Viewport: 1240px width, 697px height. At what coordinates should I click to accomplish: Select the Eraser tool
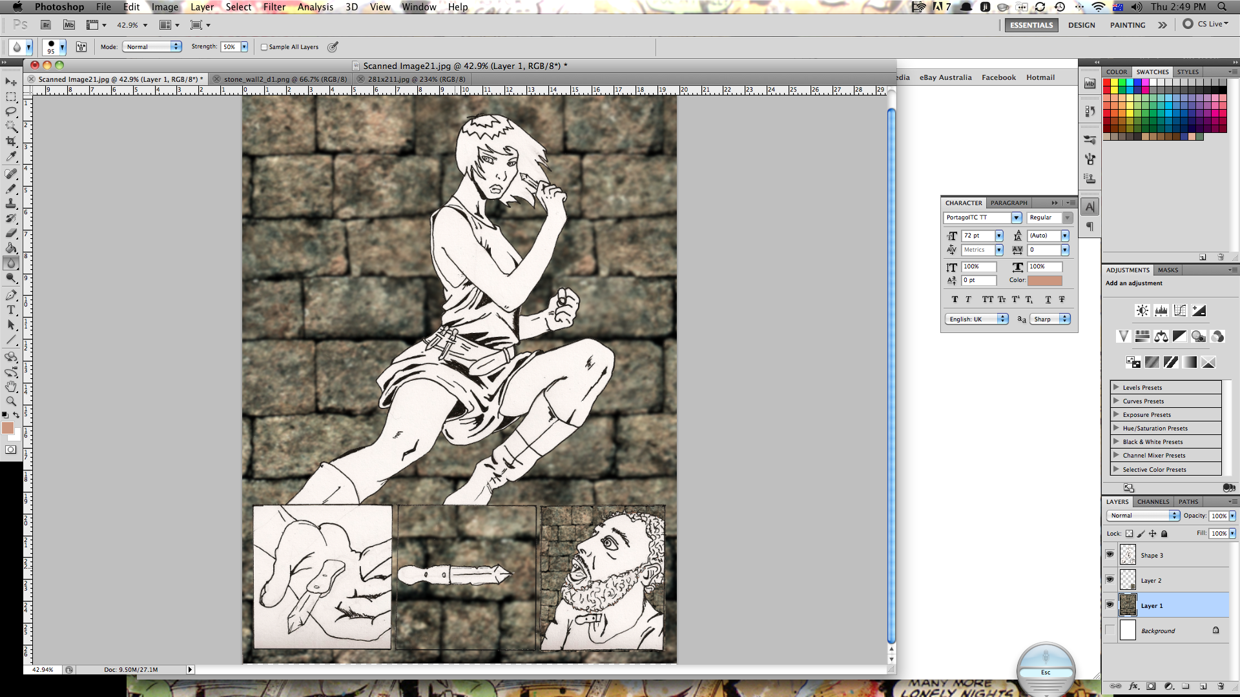tap(11, 233)
